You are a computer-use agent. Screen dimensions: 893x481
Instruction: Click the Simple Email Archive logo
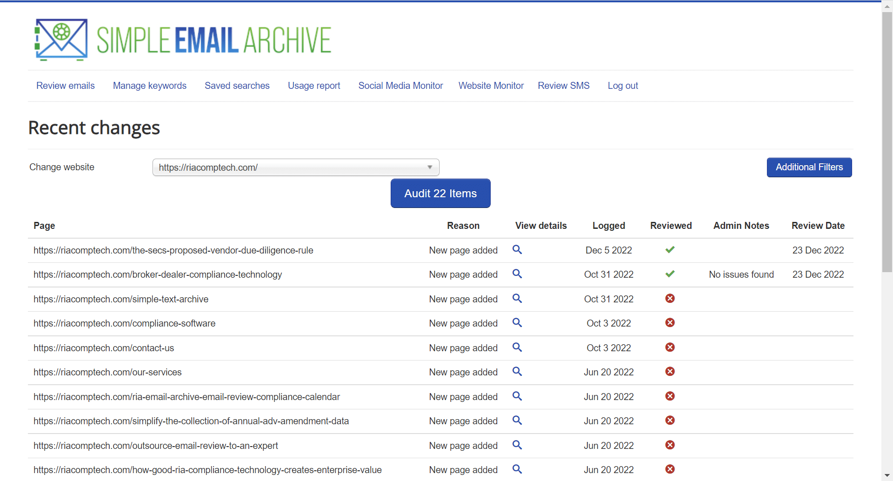click(183, 40)
